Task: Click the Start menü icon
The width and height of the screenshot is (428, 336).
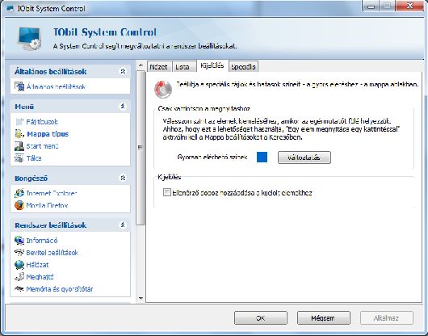Action: pyautogui.click(x=19, y=146)
